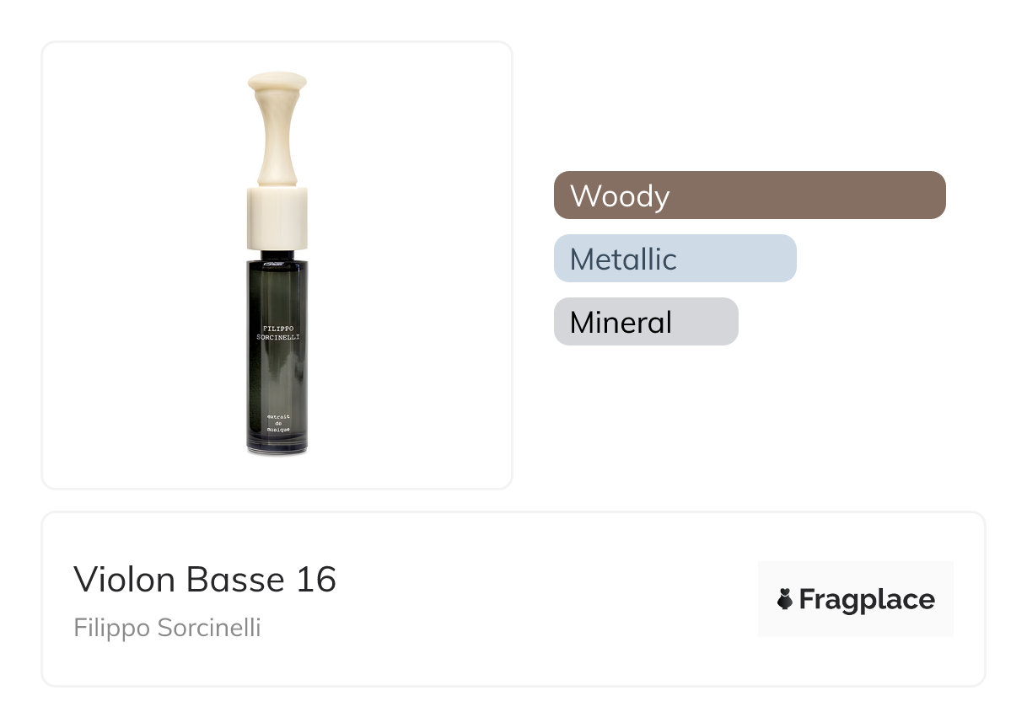Select the light blue Metallic accord bar
1027x728 pixels.
[x=675, y=259]
